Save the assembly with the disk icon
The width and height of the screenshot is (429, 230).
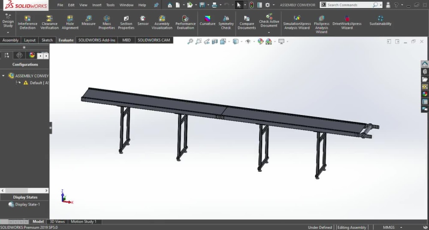[x=202, y=5]
